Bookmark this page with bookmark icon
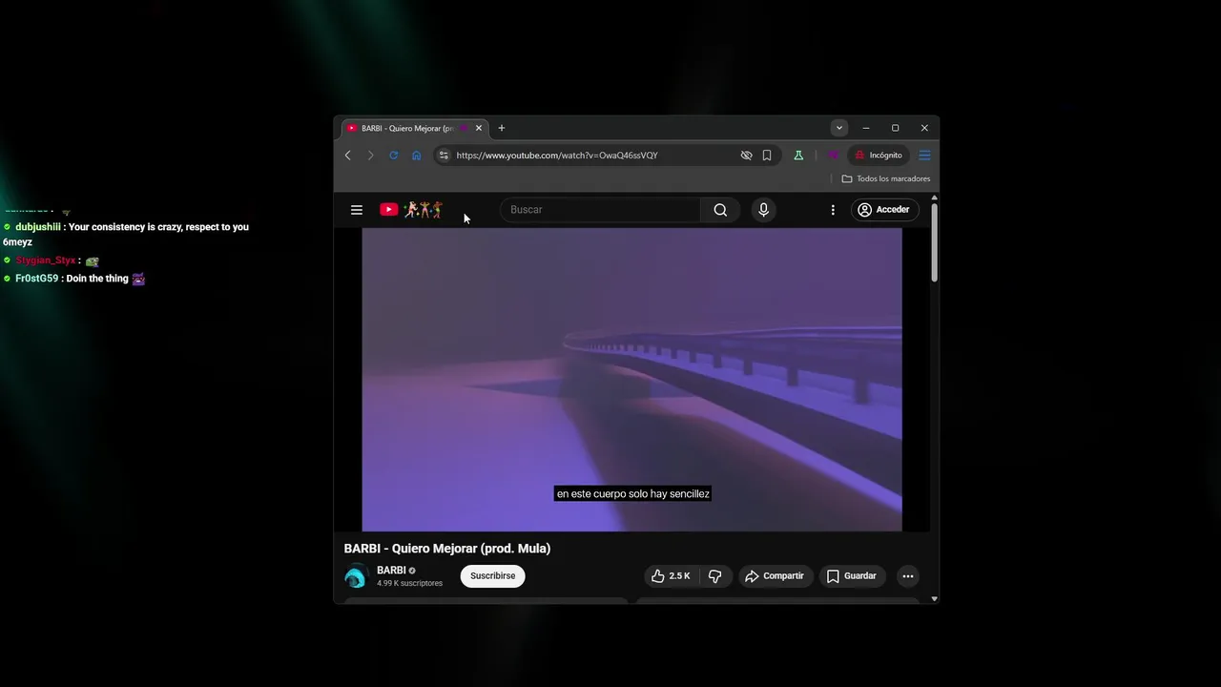1221x687 pixels. pos(767,156)
